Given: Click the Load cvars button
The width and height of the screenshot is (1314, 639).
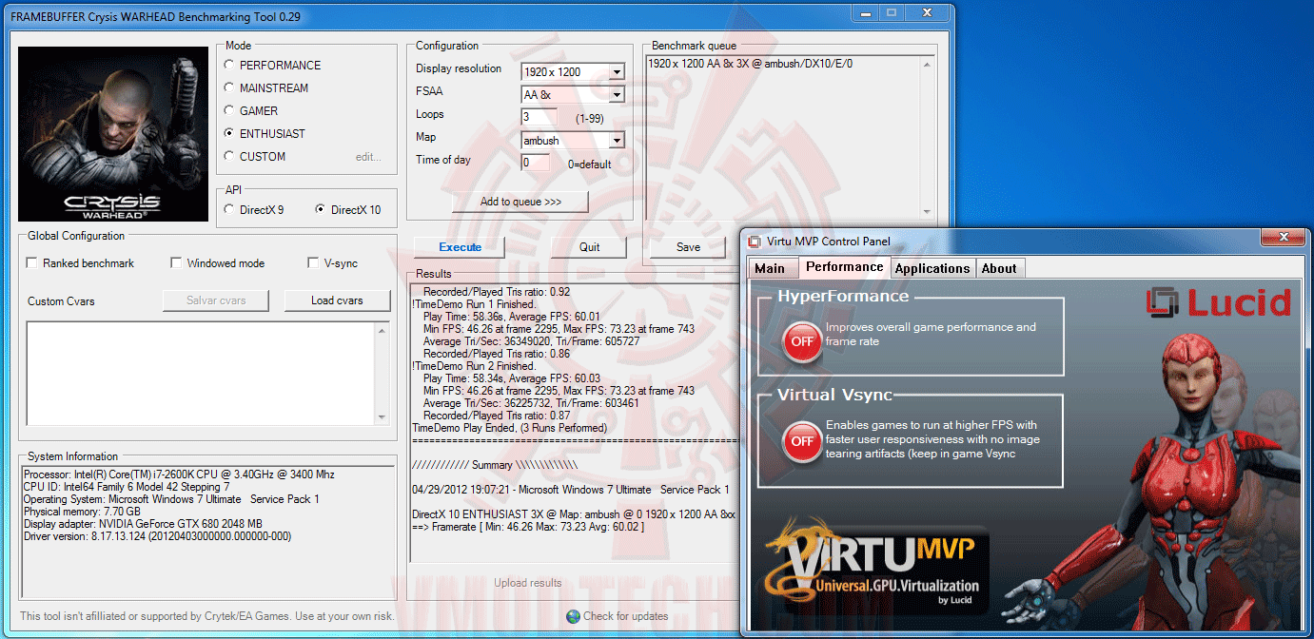Looking at the screenshot, I should pos(337,300).
